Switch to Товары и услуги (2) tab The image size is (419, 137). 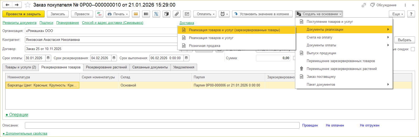pos(20,67)
